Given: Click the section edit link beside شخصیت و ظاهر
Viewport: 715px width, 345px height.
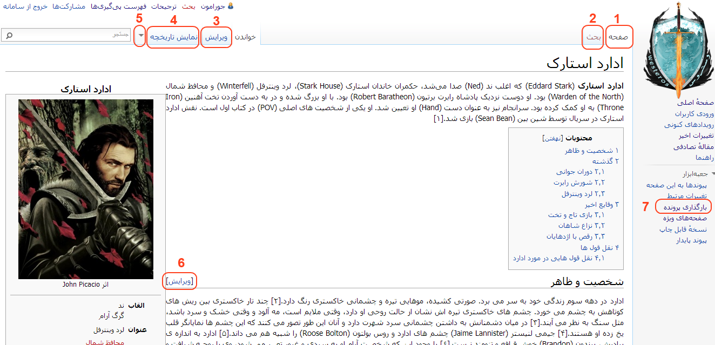Looking at the screenshot, I should (180, 281).
